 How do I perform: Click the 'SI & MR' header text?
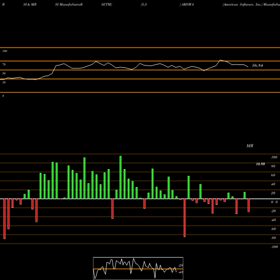tap(30, 4)
